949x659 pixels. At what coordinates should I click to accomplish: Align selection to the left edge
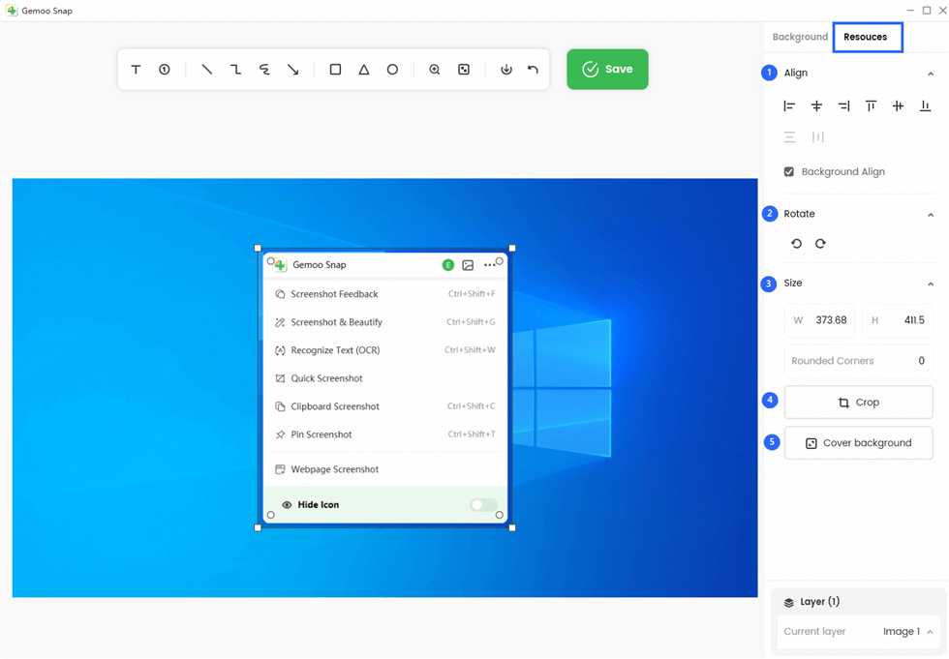pos(789,106)
